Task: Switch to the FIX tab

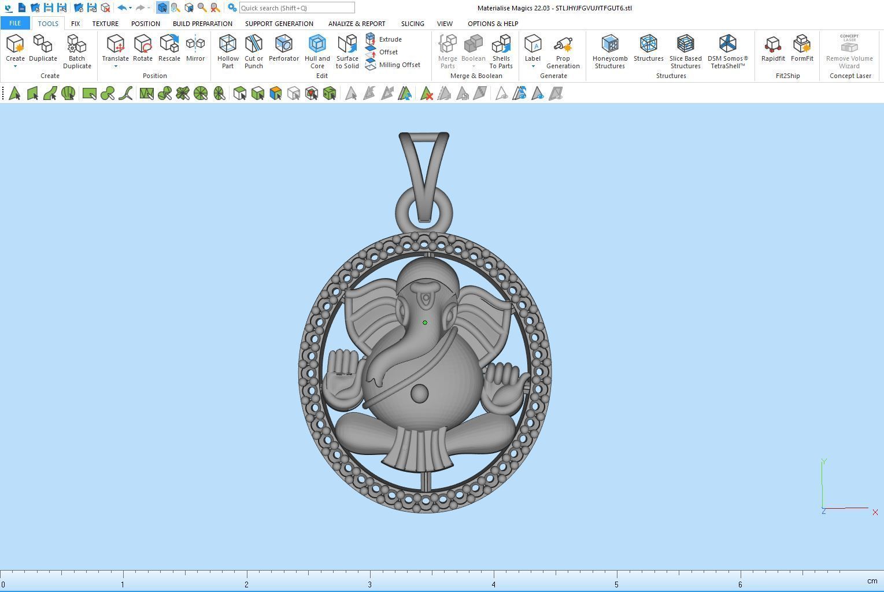Action: pyautogui.click(x=75, y=24)
